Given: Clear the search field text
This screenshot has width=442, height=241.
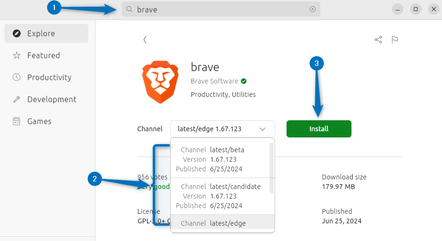Looking at the screenshot, I should point(312,9).
